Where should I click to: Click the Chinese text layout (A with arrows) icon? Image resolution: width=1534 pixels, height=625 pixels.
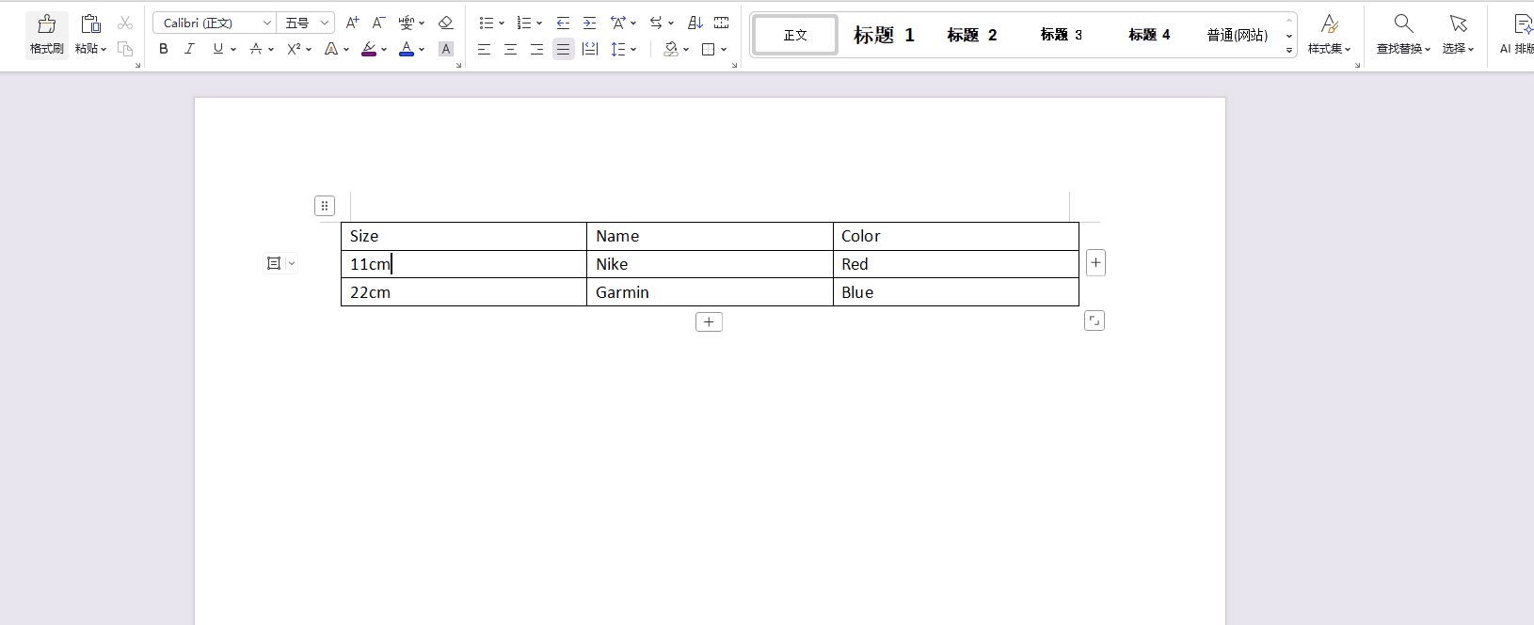pyautogui.click(x=618, y=23)
